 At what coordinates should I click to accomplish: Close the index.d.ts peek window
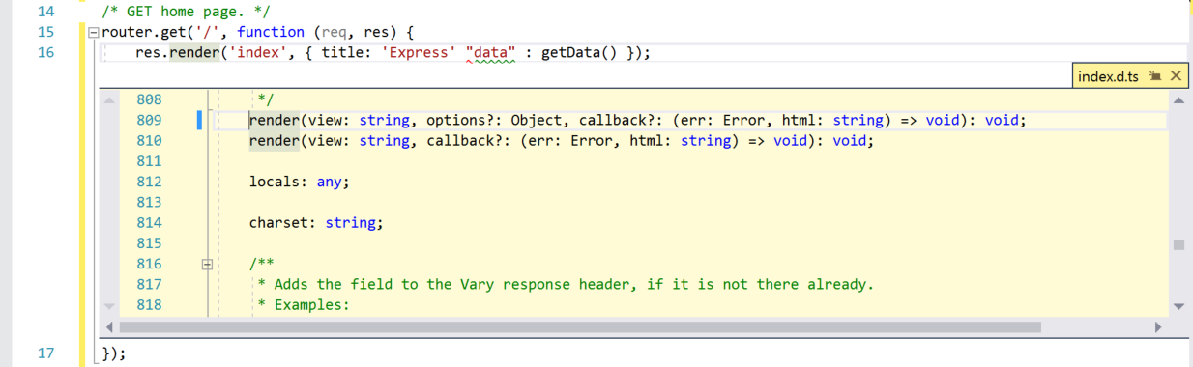1176,75
